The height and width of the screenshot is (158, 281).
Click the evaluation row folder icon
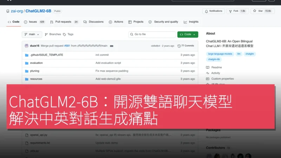tap(27, 63)
